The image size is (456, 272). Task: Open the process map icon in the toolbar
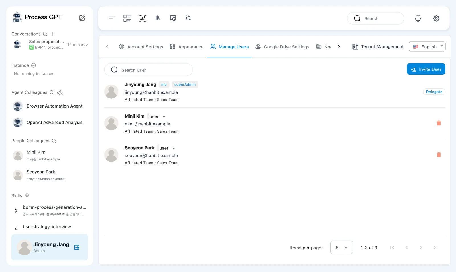(142, 18)
